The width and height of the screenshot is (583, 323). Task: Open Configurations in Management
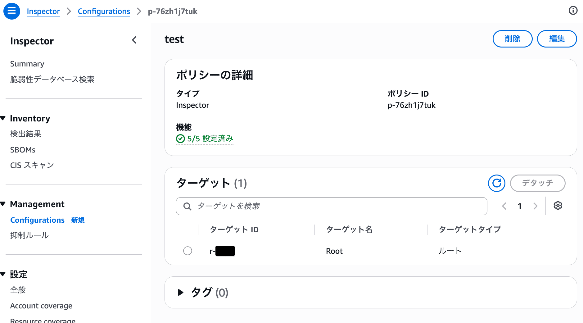(x=37, y=220)
